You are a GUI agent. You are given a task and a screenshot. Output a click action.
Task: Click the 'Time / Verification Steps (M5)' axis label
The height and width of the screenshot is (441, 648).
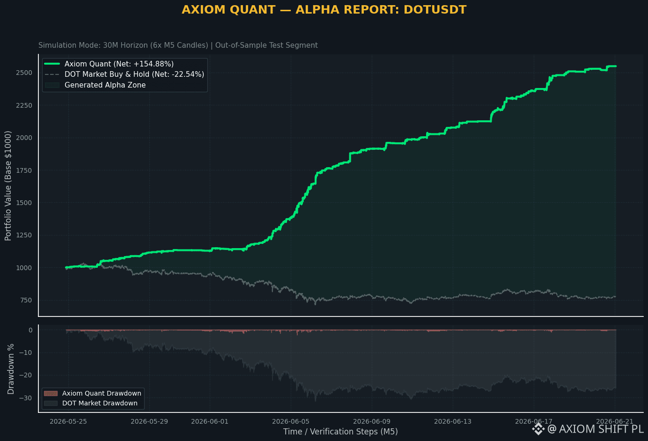340,432
